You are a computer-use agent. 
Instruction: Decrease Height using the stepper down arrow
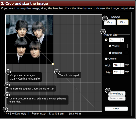click(x=123, y=73)
